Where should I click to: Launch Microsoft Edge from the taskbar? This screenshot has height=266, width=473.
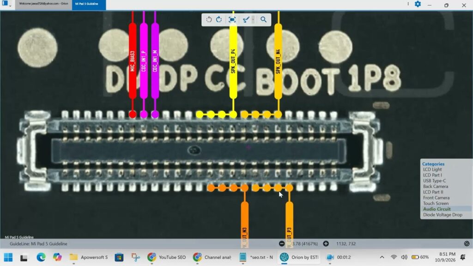tap(41, 257)
